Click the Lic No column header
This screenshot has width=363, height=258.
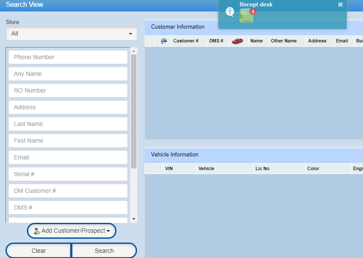(x=262, y=169)
